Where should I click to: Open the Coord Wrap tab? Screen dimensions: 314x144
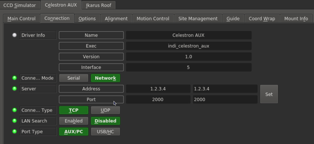tap(262, 19)
